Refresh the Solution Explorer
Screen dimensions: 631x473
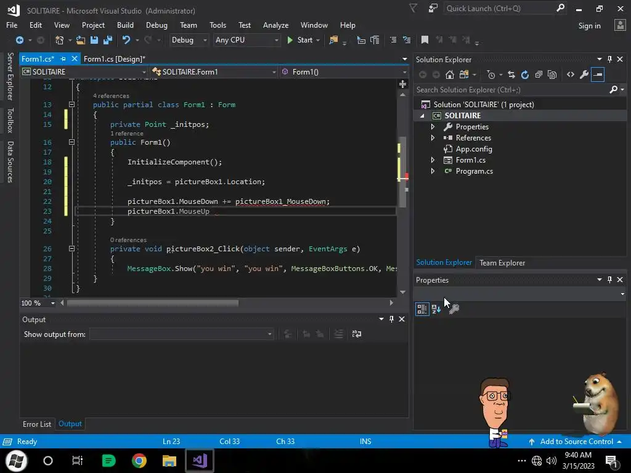525,75
